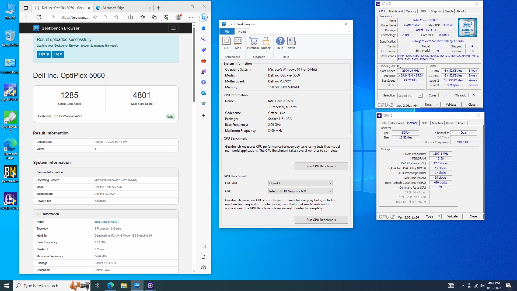Viewport: 517px width, 291px height.
Task: Open Task View on the taskbar
Action: pos(97,286)
